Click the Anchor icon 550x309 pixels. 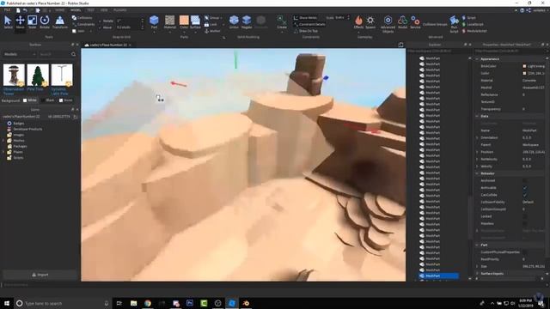point(206,31)
